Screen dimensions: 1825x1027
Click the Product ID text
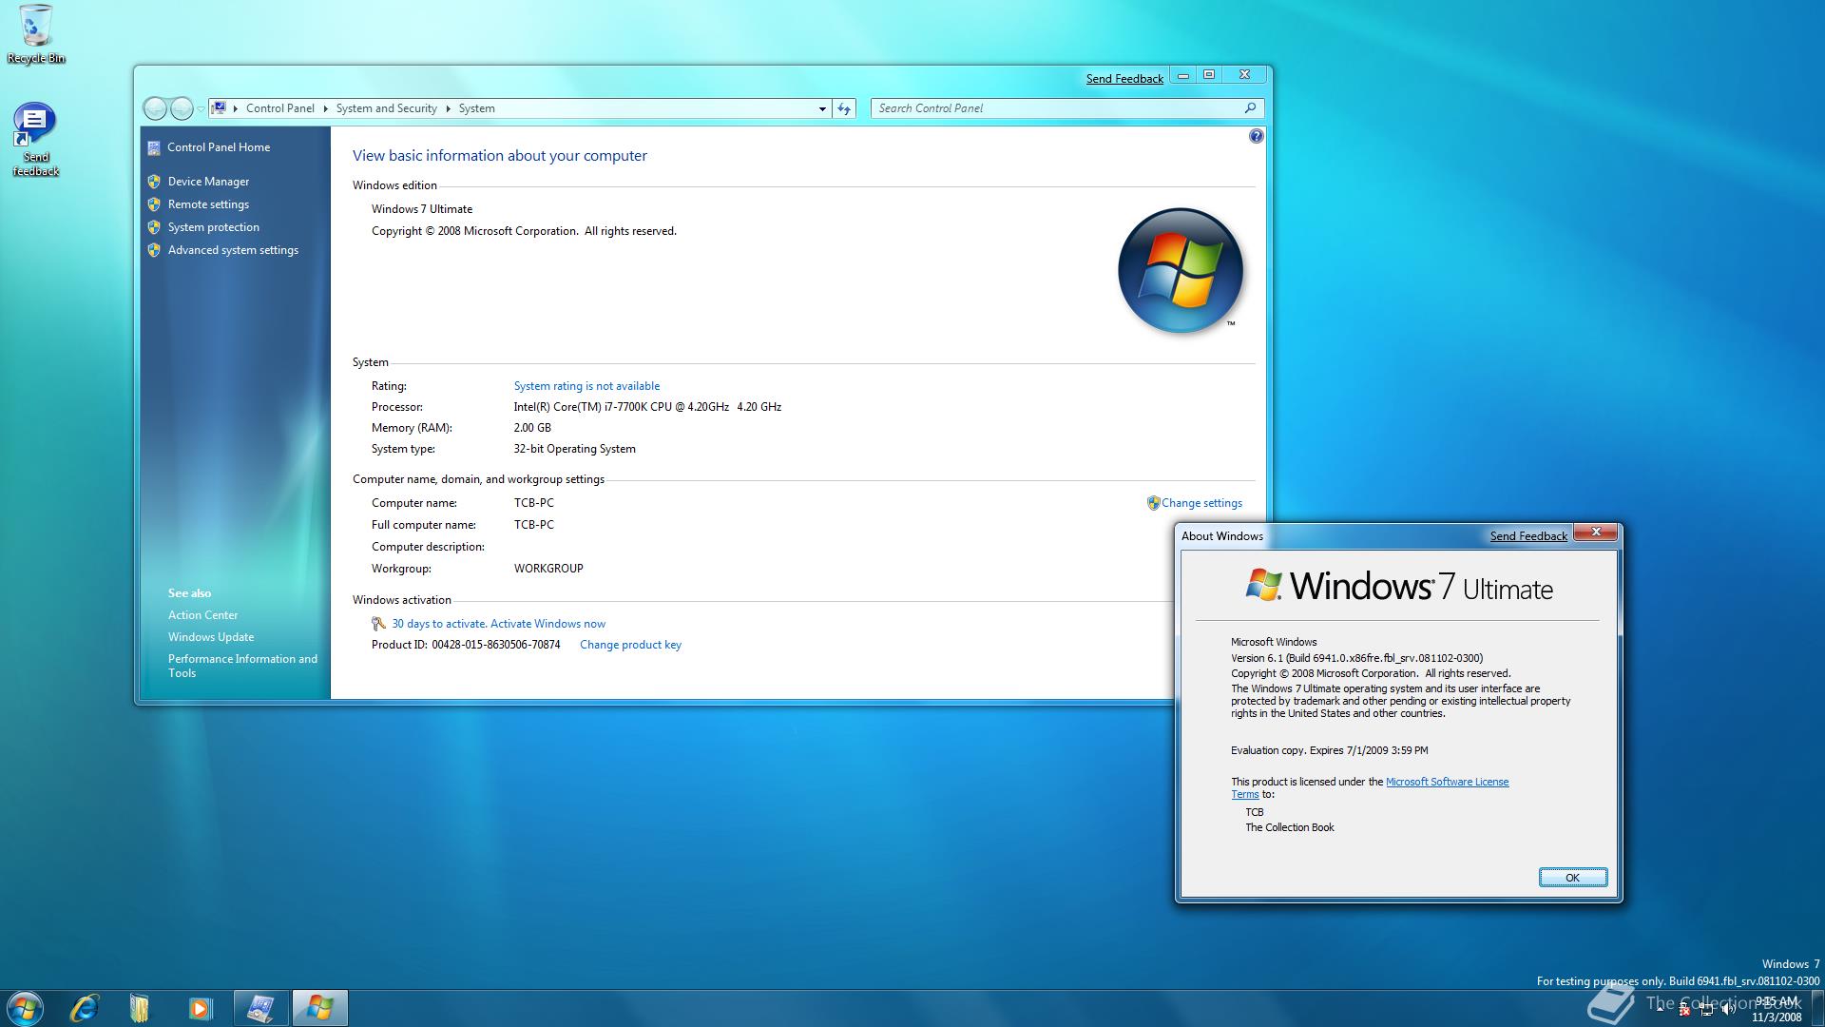tap(466, 645)
